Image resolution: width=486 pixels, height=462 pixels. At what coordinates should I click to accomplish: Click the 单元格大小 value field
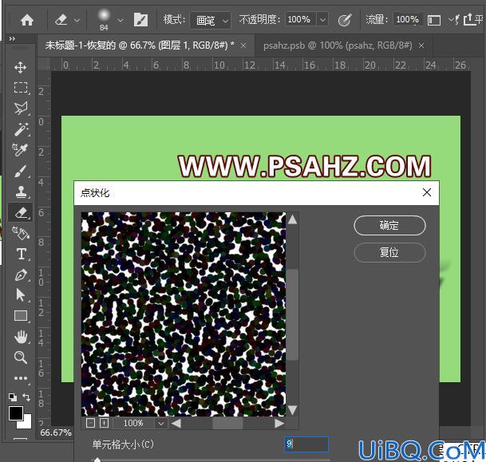point(306,444)
